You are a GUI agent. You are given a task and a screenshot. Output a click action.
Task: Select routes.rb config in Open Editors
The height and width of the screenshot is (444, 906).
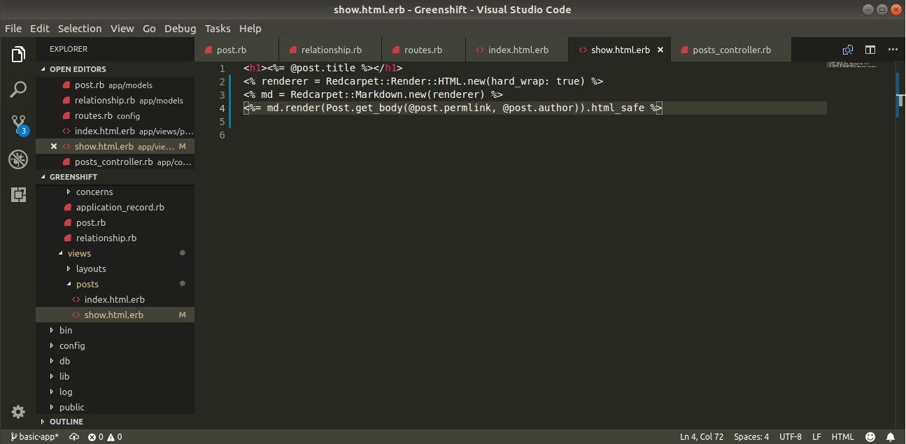coord(115,115)
